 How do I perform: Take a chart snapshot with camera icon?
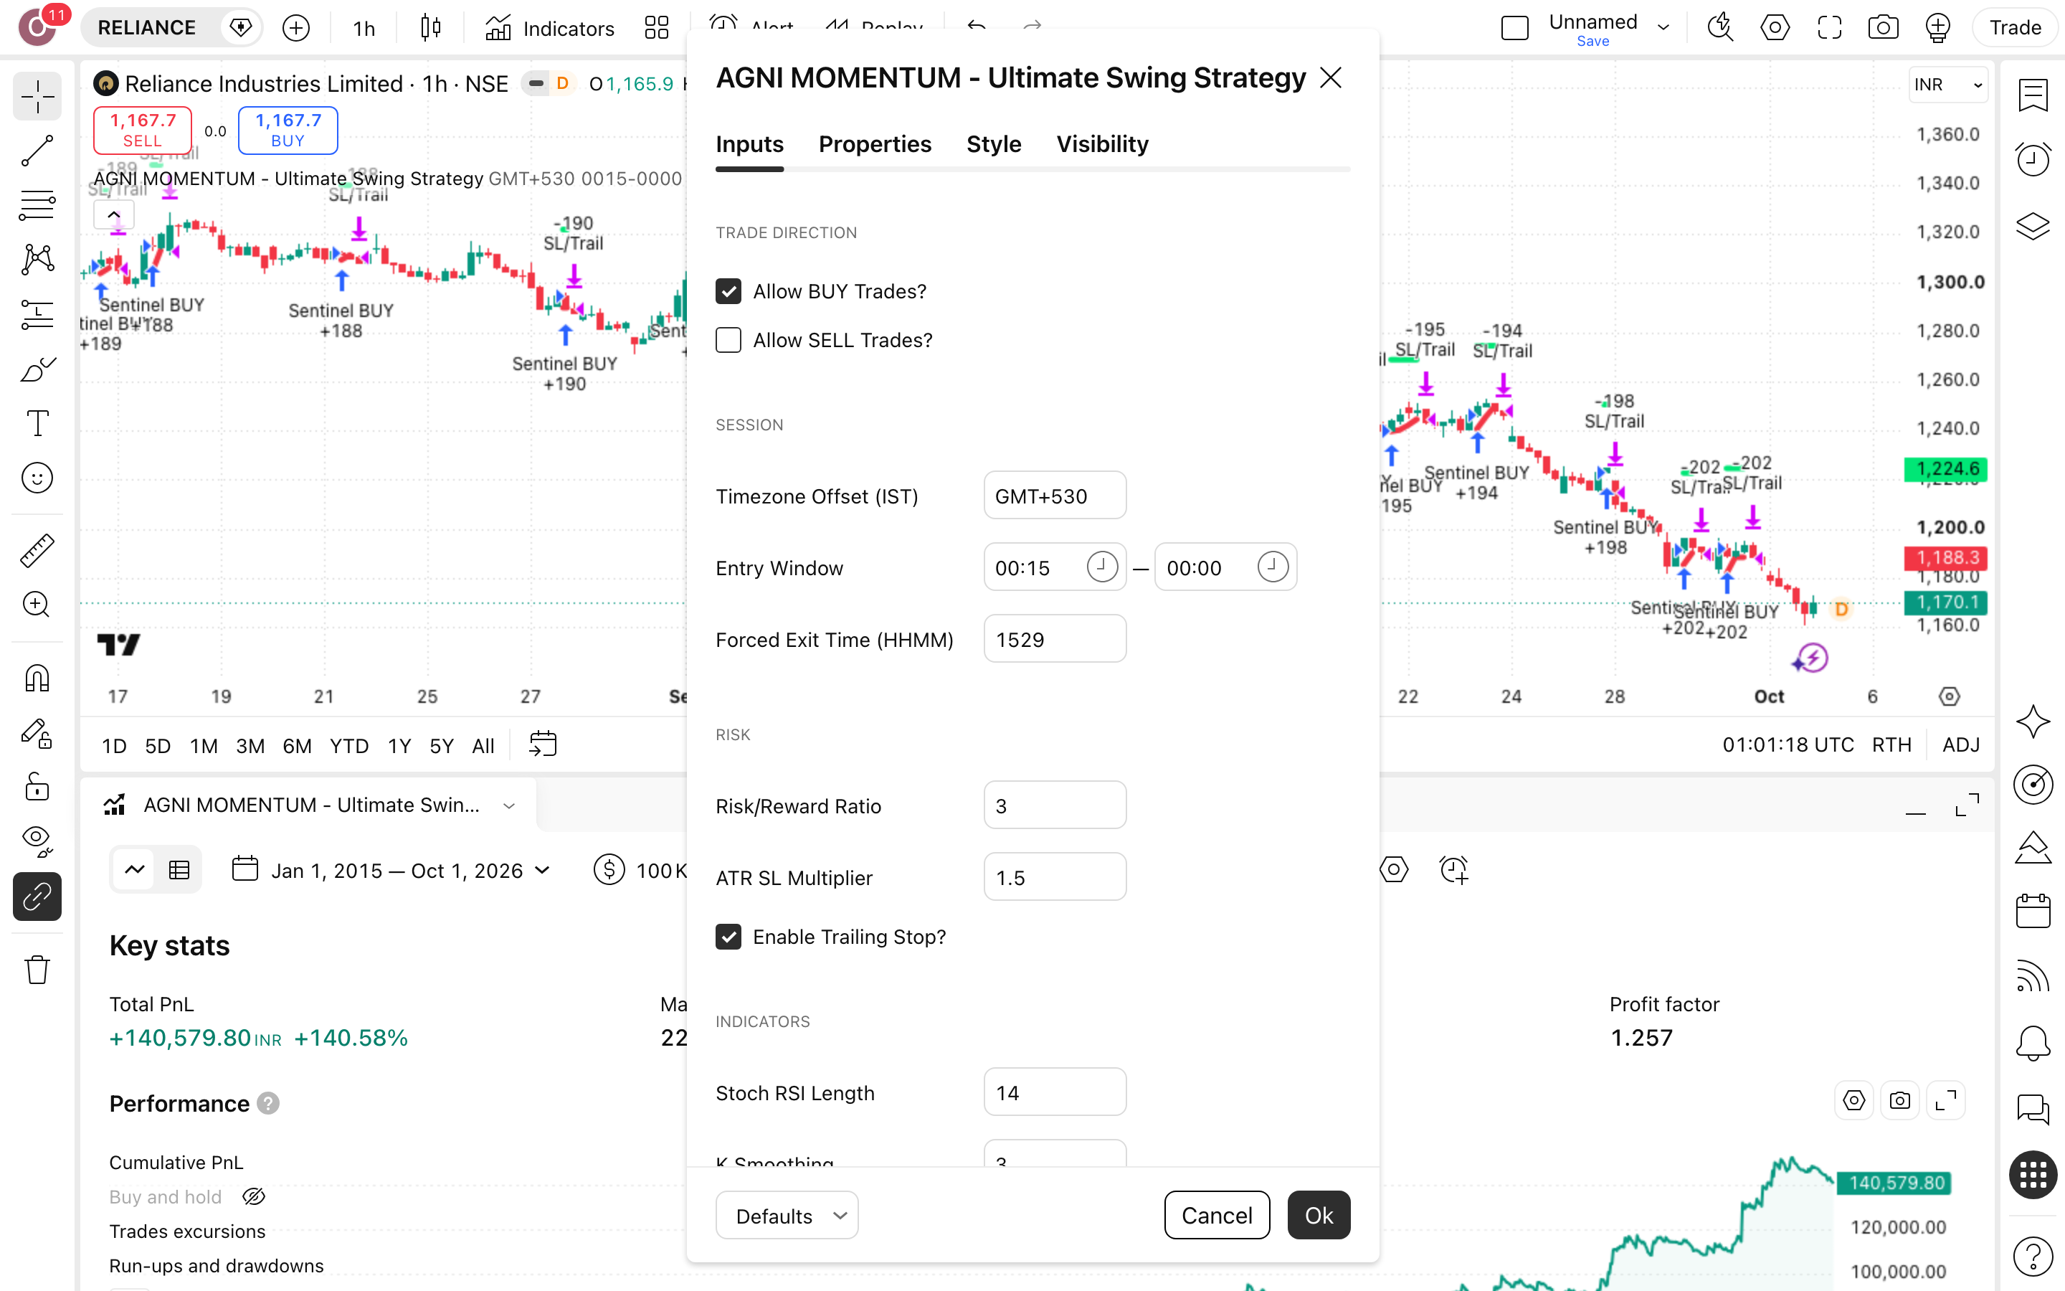coord(1884,28)
